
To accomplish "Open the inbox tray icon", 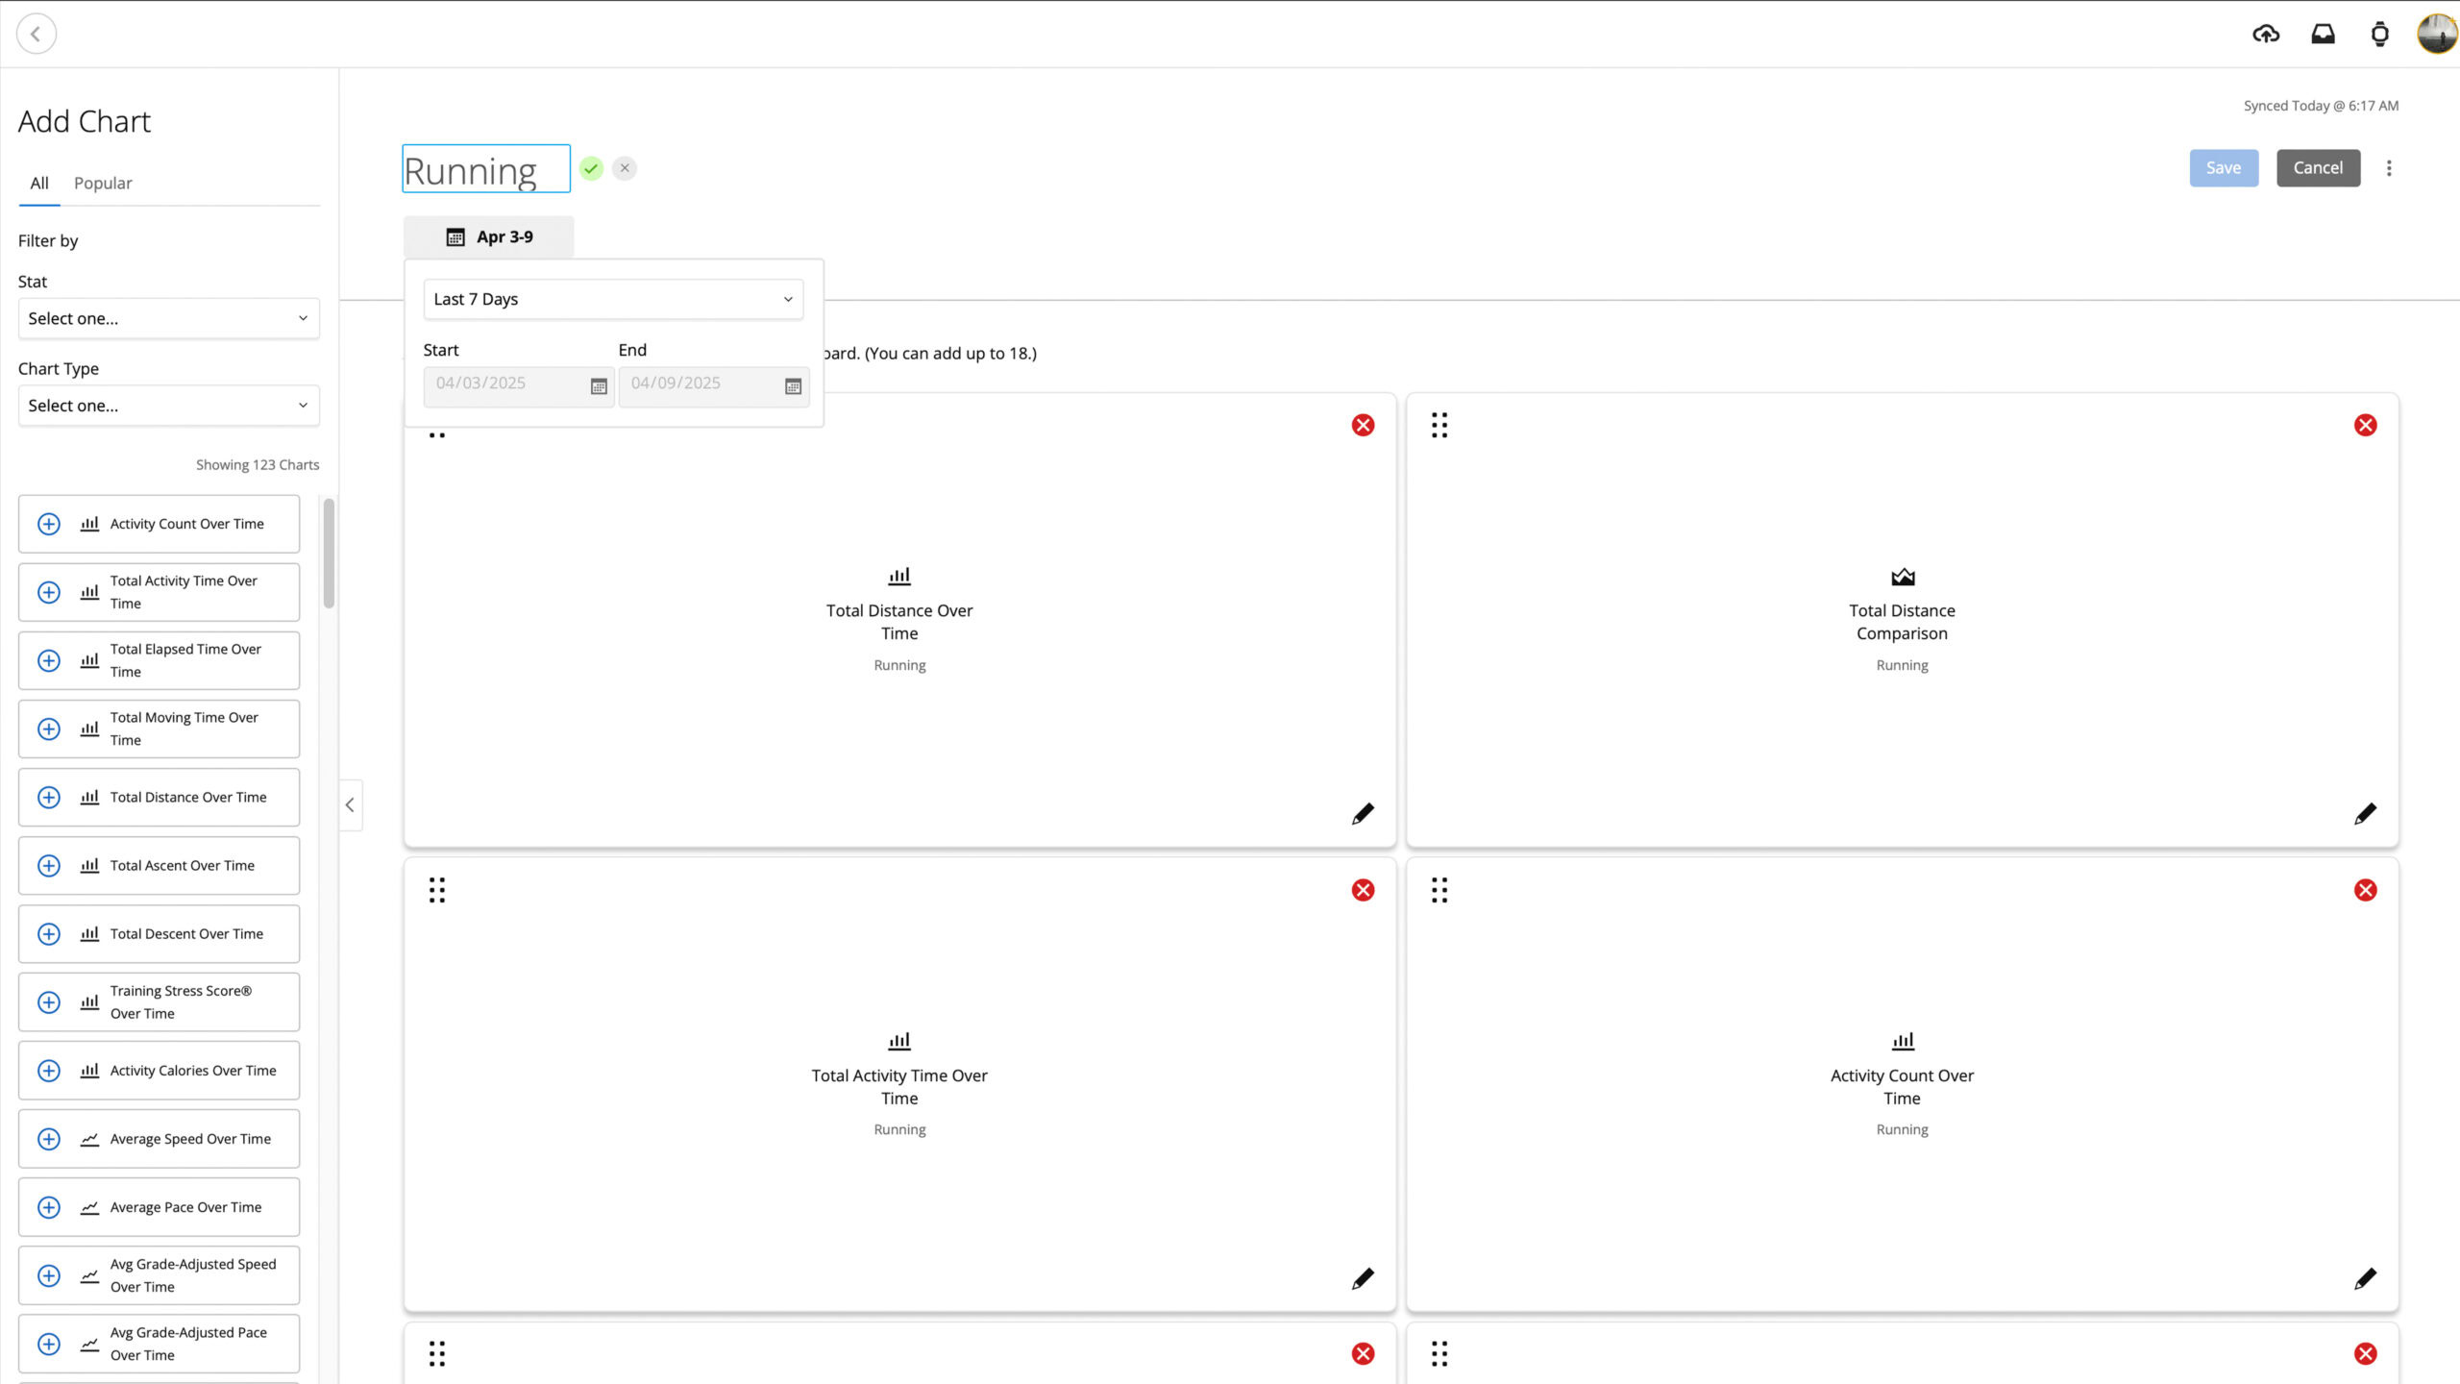I will 2323,35.
